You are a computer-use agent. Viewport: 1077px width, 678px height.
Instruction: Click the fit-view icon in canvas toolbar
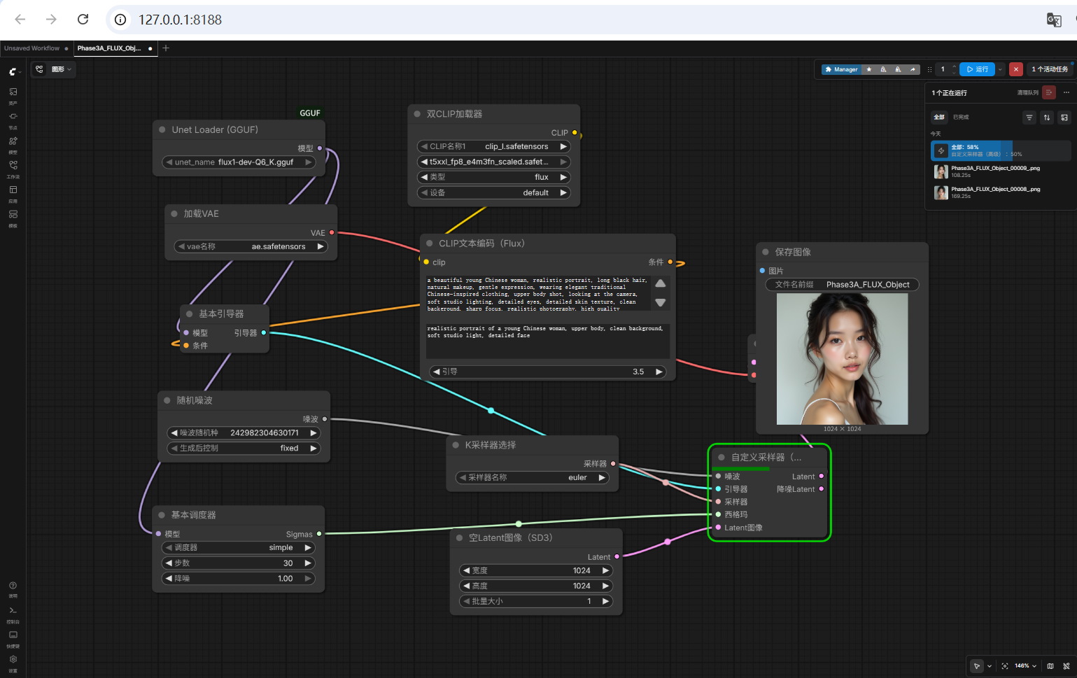tap(1005, 666)
